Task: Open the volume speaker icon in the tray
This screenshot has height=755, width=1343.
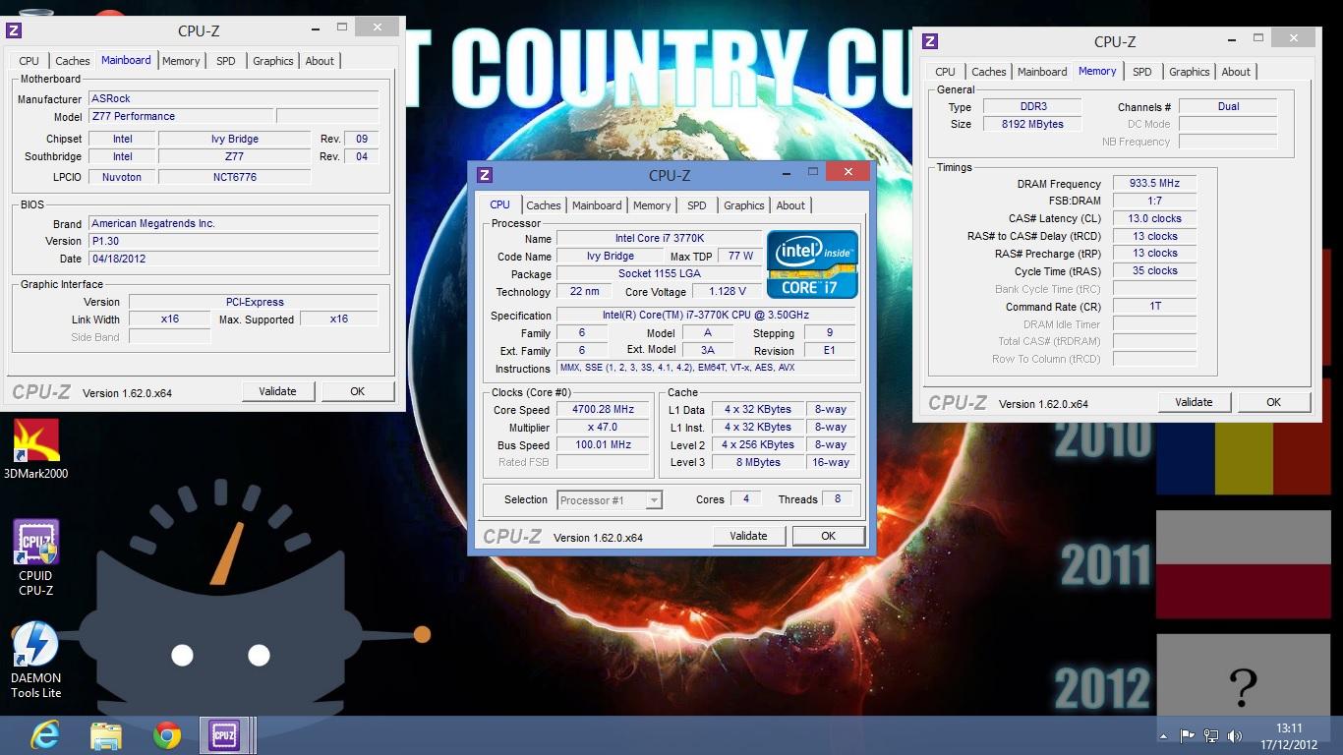Action: click(1235, 735)
